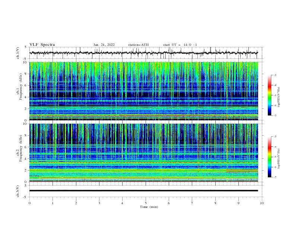Click the "ch.1(V)" axis label
Image resolution: width=295 pixels, height=228 pixels.
click(x=18, y=53)
